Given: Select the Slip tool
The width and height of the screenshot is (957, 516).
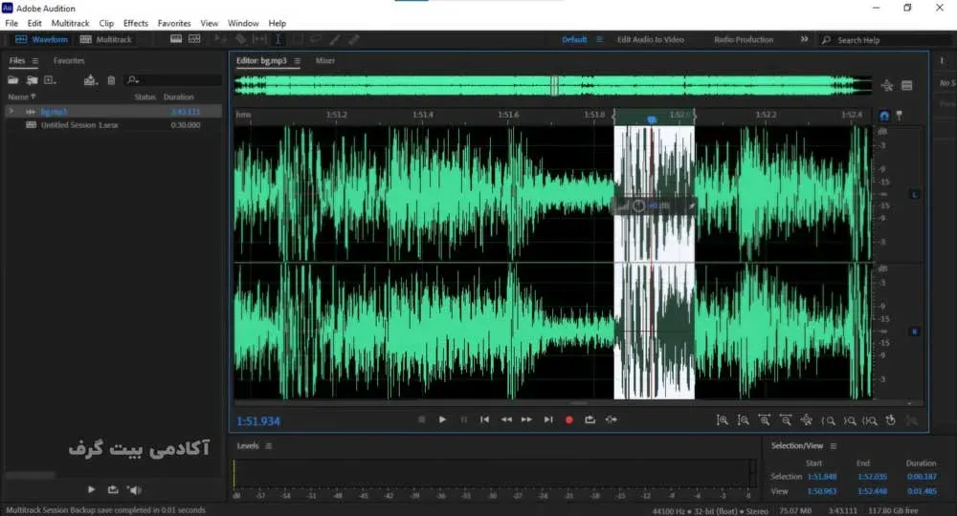Looking at the screenshot, I should point(259,39).
